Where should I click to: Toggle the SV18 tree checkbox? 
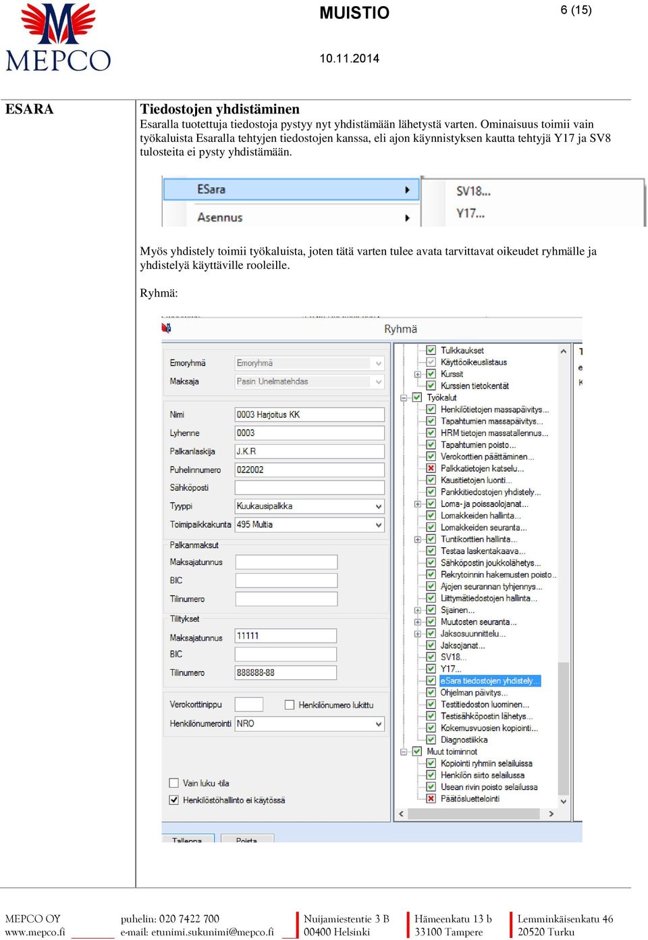pyautogui.click(x=431, y=657)
